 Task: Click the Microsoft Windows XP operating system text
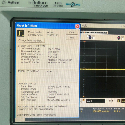pos(60,60)
